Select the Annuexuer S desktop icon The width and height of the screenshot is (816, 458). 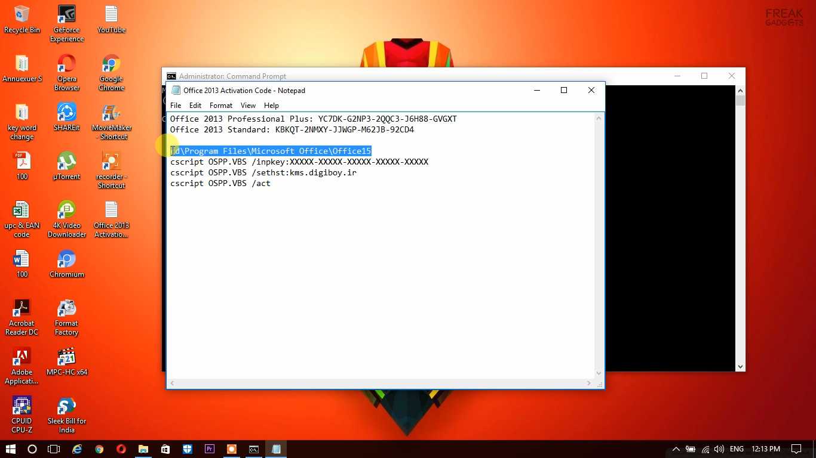(22, 69)
